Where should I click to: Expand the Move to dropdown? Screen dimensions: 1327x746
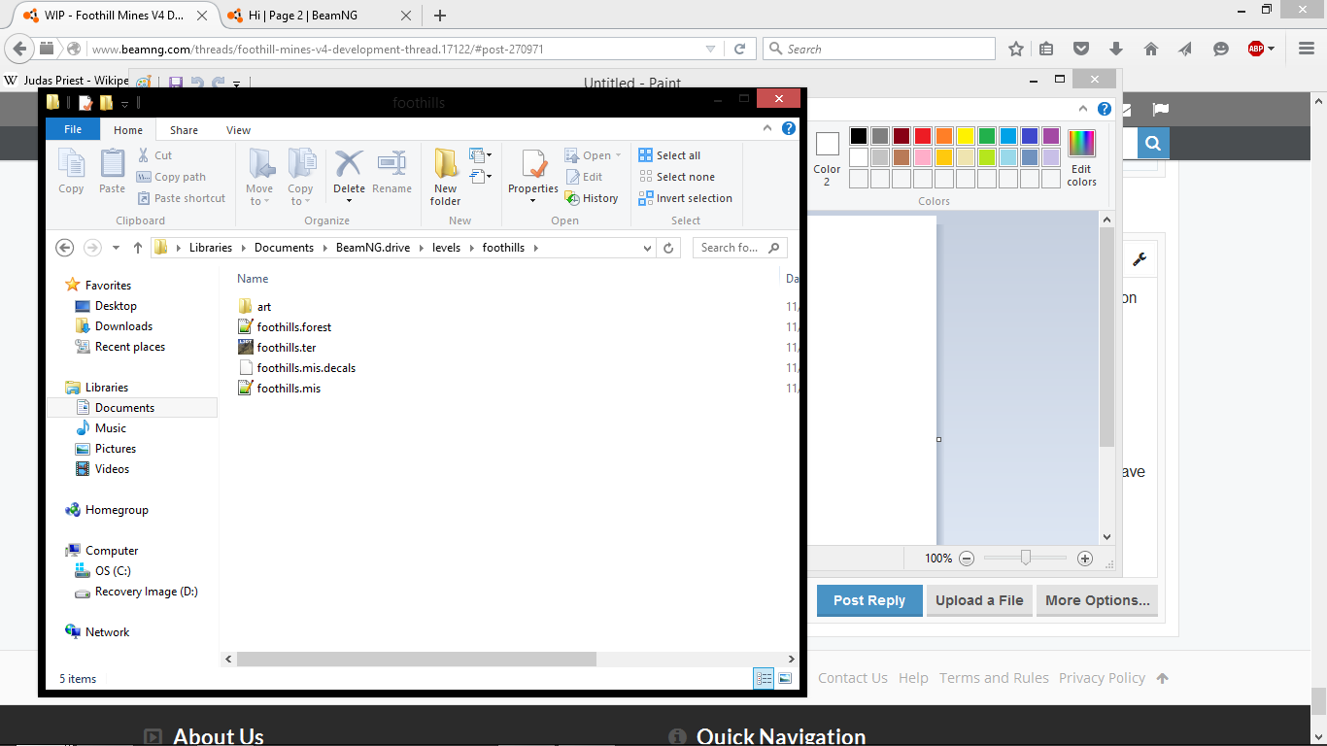[x=267, y=201]
